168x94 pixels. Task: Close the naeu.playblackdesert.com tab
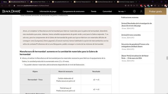tap(71, 2)
